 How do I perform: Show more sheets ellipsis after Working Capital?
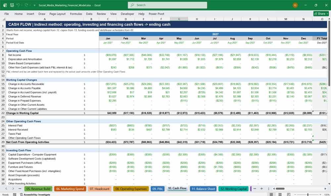click(x=255, y=189)
